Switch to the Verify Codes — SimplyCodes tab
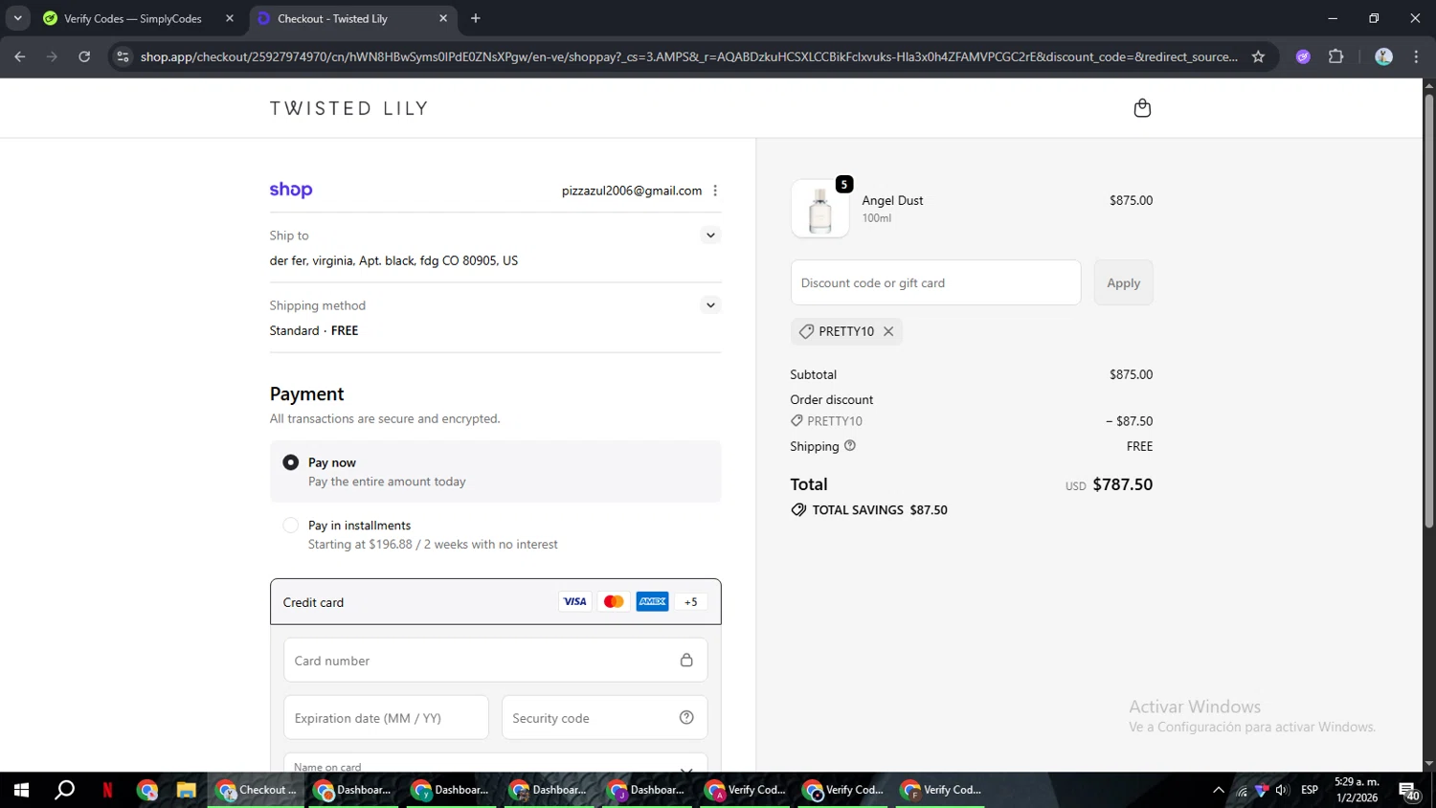 (134, 18)
